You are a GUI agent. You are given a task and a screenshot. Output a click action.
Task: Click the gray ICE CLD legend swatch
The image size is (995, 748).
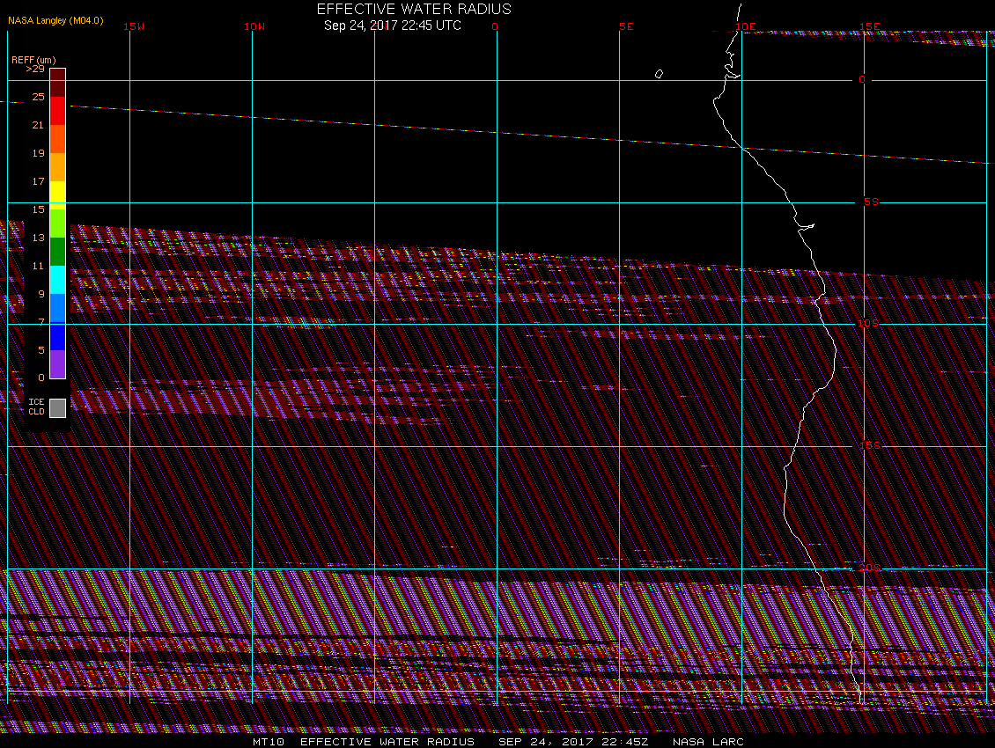[x=58, y=408]
